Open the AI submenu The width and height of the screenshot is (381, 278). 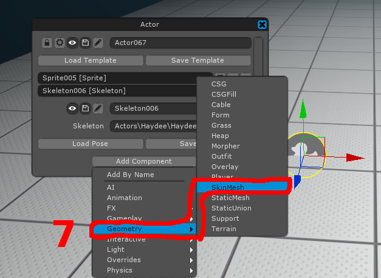coord(144,187)
